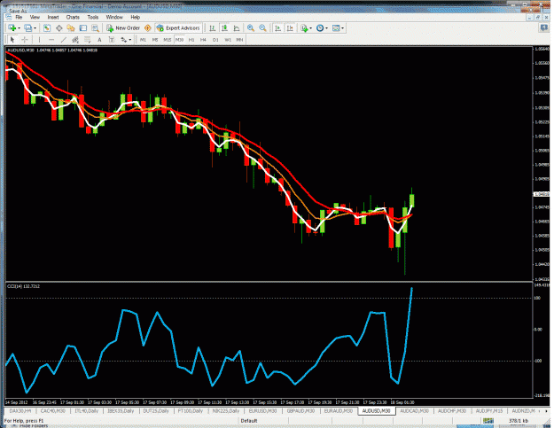Screen dimensions: 554x428
Task: Open the Navigator panel icon
Action: (x=71, y=28)
